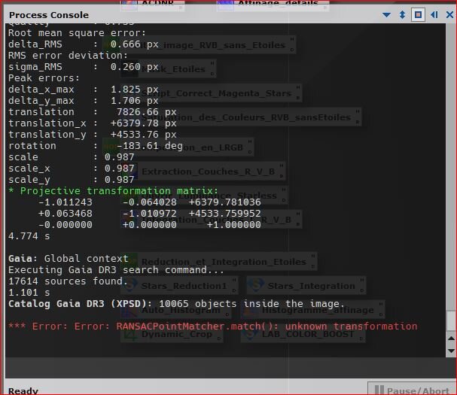This screenshot has width=457, height=395.
Task: Click the console scrollbar up arrow
Action: pos(451,339)
